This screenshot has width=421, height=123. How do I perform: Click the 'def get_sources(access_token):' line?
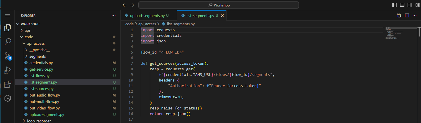click(175, 63)
